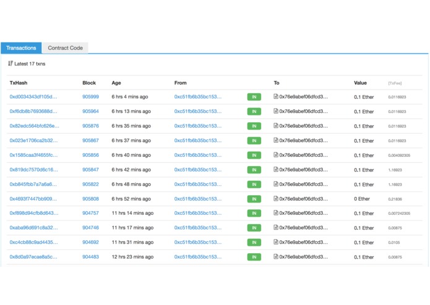This screenshot has width=430, height=305.
Task: Click the IN badge in block 905808 row
Action: click(x=254, y=199)
